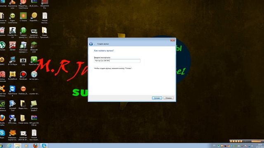Select the Радио СетиТагила desktop icon
Image resolution: width=264 pixels, height=148 pixels.
coord(12,18)
